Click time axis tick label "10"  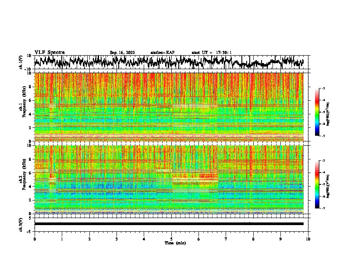click(308, 239)
